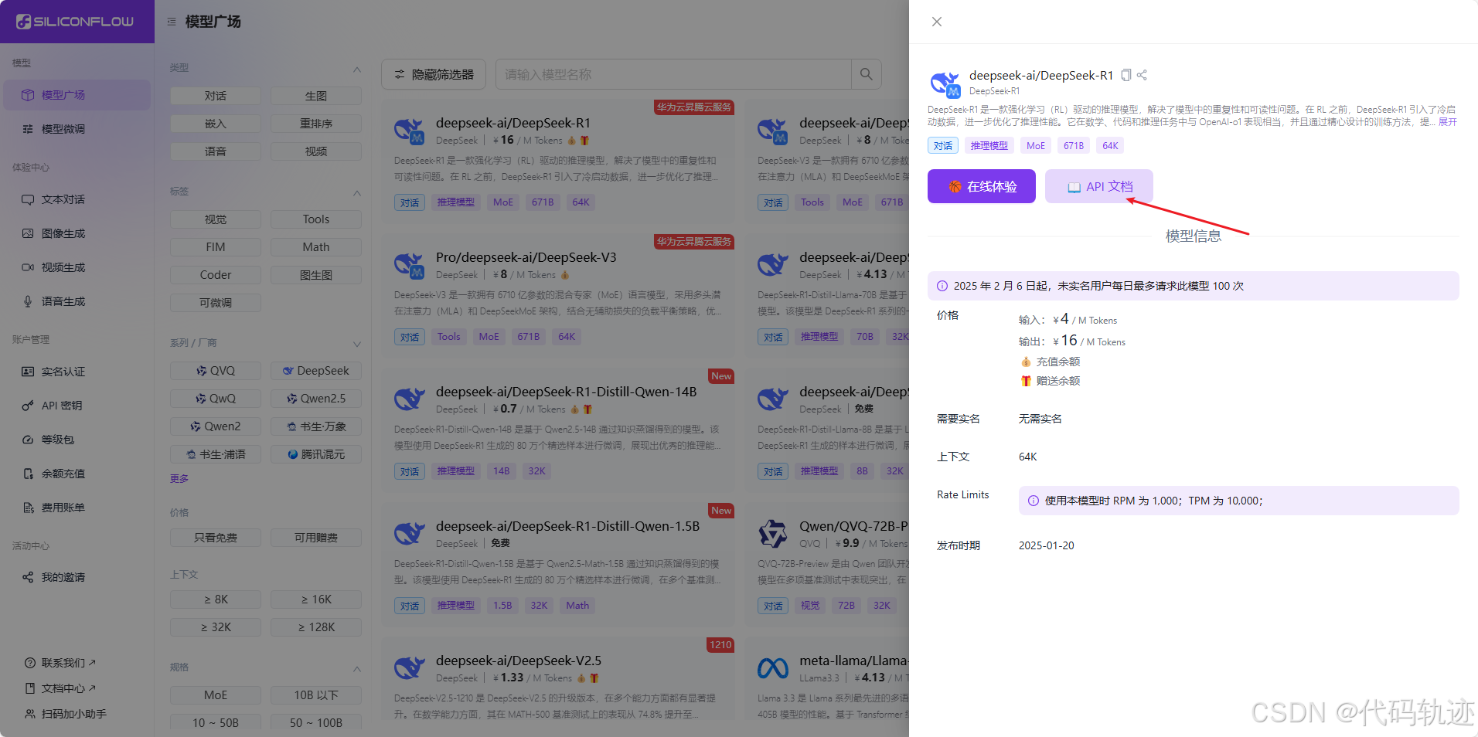Click the model name search field
Image resolution: width=1478 pixels, height=737 pixels.
tap(673, 74)
